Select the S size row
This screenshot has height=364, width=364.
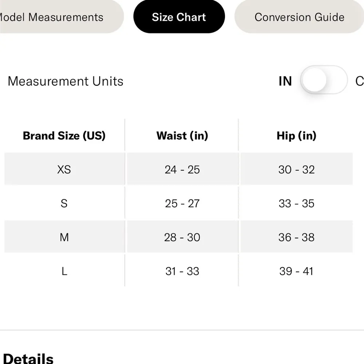click(x=64, y=203)
